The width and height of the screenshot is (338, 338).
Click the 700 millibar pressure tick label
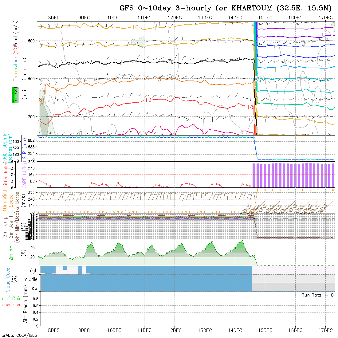point(33,117)
